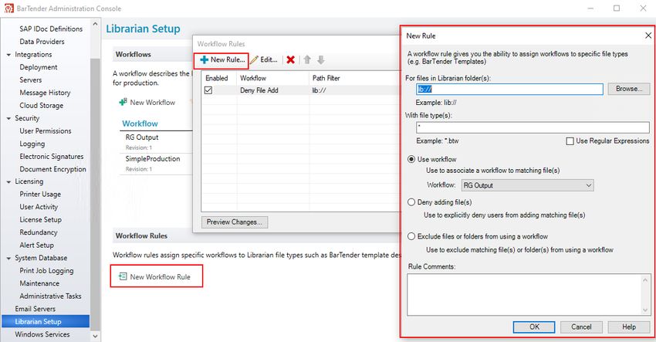Click the New Workflow Rule link
This screenshot has height=342, width=656.
pos(161,276)
